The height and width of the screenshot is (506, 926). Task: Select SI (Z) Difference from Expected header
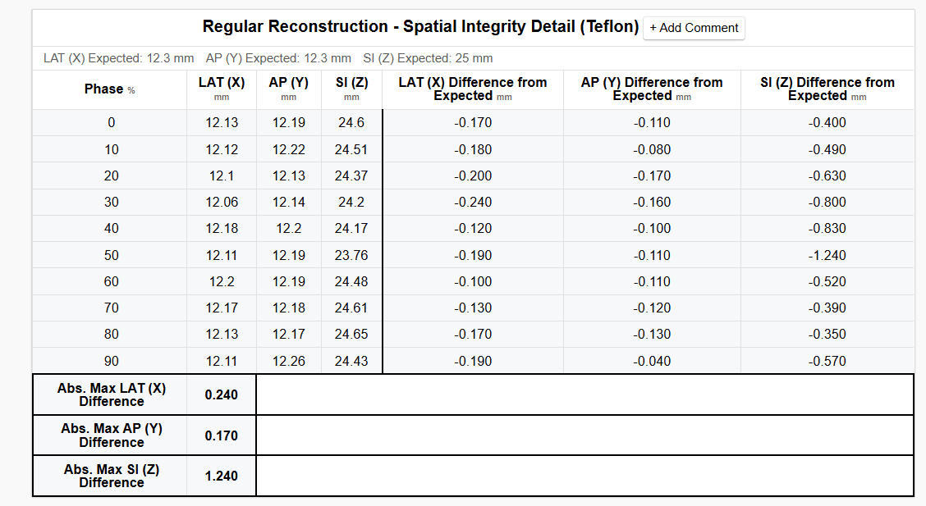(x=827, y=89)
